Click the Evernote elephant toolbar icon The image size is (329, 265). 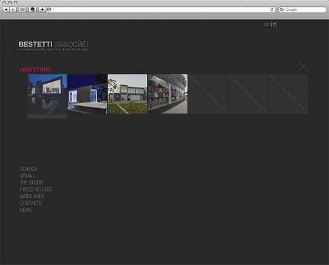(32, 9)
